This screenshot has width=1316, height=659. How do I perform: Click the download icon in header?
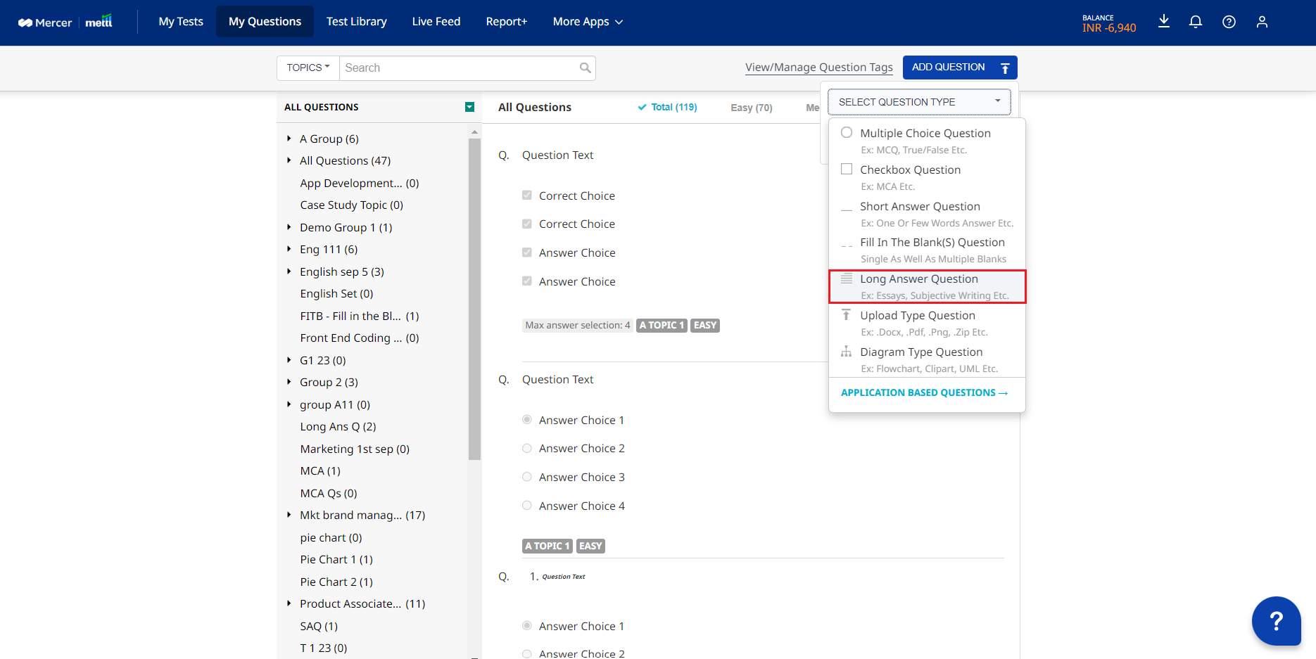click(x=1164, y=22)
